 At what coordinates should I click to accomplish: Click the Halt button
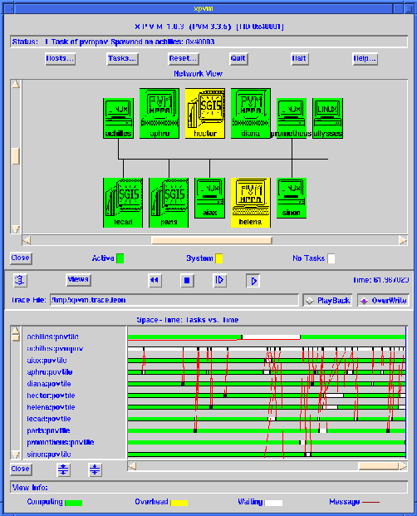point(300,58)
